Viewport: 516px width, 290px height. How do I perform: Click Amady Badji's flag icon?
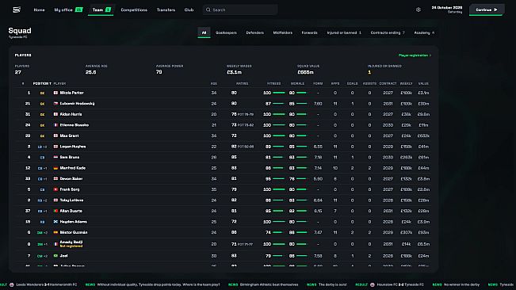pyautogui.click(x=55, y=244)
